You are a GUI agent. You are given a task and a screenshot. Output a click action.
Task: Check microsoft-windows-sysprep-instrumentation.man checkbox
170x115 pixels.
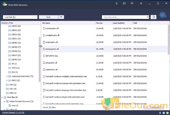(x=44, y=83)
